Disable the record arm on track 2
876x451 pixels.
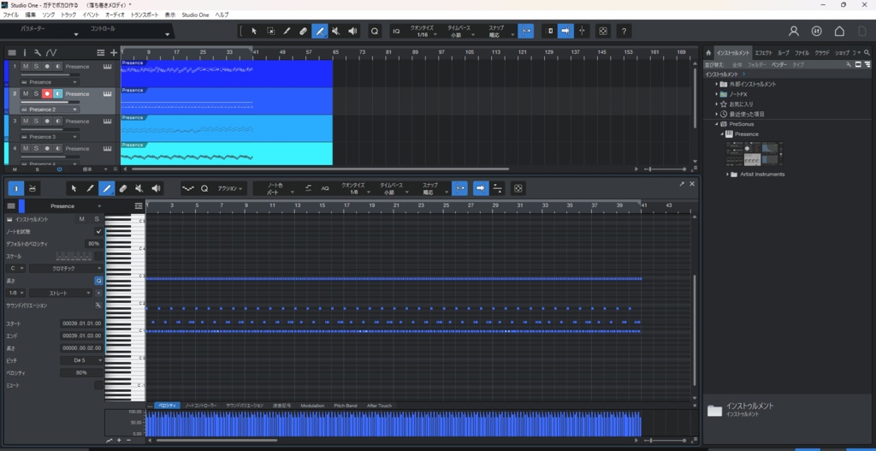pyautogui.click(x=47, y=93)
